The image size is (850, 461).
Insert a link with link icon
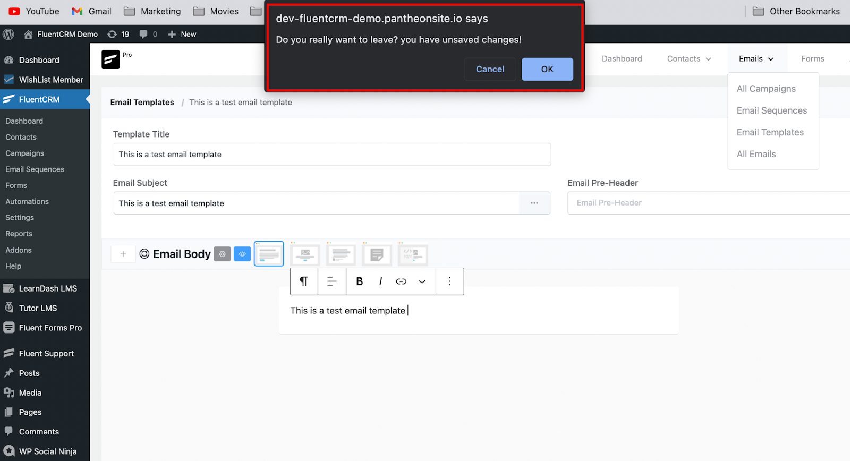pos(401,281)
